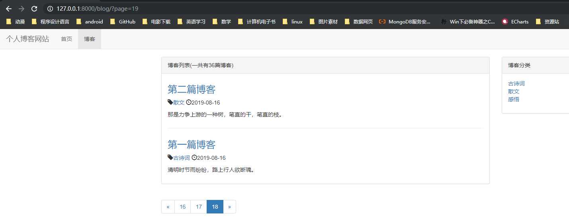Click the 博客分类 panel heading
Image resolution: width=569 pixels, height=221 pixels.
point(536,65)
